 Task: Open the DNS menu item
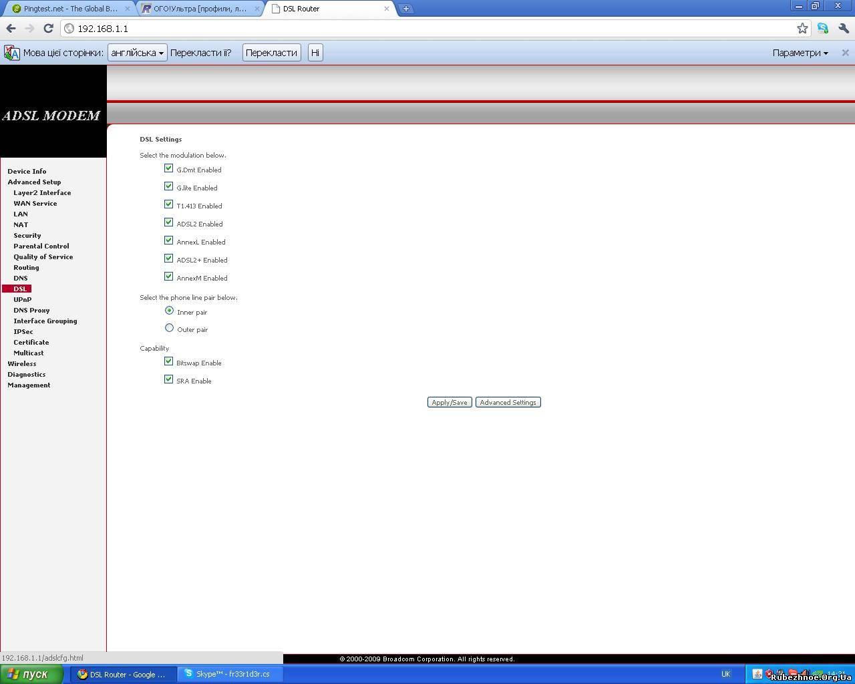coord(21,278)
